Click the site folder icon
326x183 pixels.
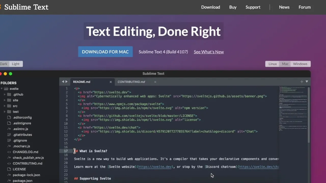(9, 100)
